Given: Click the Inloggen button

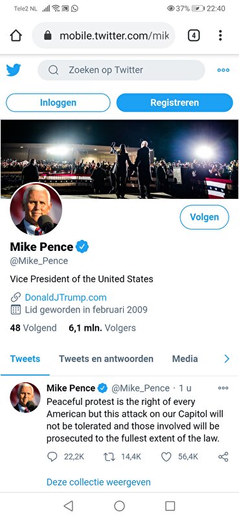Looking at the screenshot, I should pyautogui.click(x=58, y=103).
